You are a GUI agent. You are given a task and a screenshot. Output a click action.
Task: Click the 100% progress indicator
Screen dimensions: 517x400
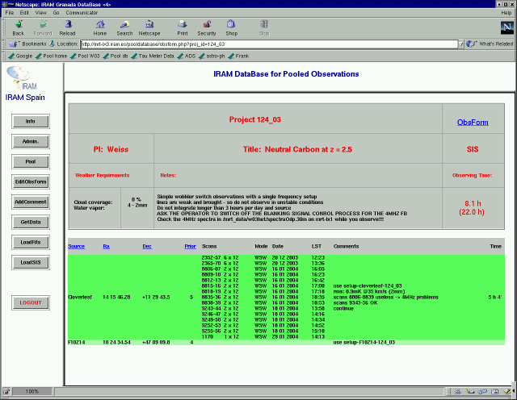click(x=32, y=391)
